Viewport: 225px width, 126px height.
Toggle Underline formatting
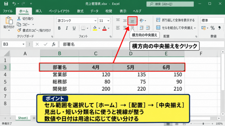(74, 28)
